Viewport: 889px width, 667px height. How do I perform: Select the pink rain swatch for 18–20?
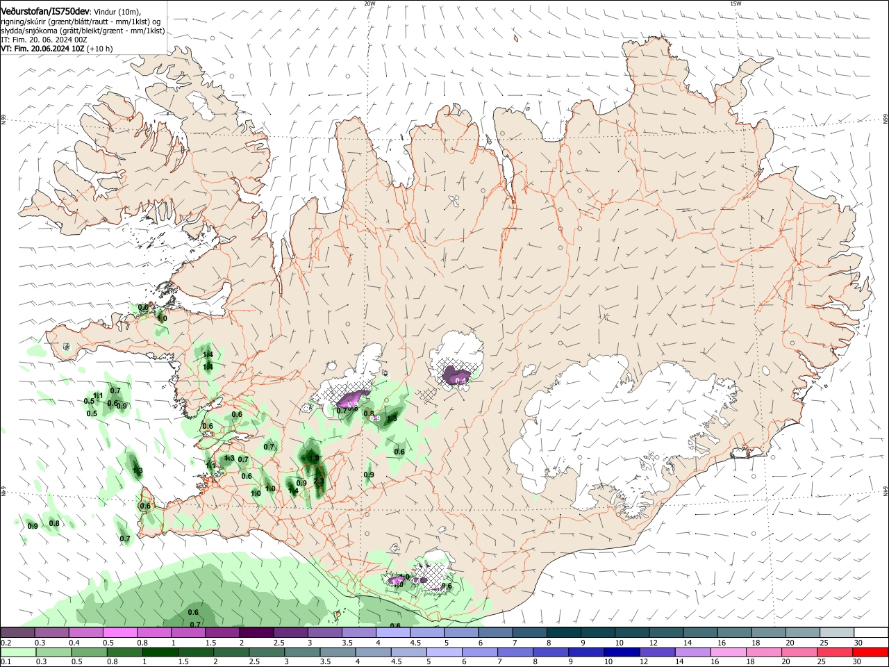(764, 652)
